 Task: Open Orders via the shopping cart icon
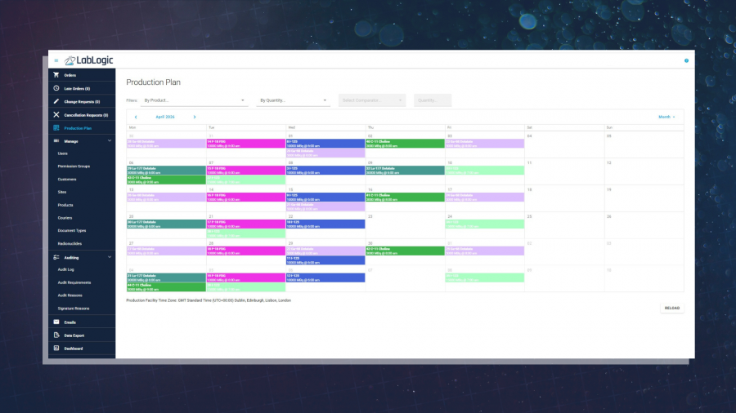tap(56, 75)
